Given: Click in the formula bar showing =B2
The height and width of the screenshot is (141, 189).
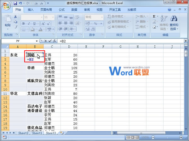Looking at the screenshot, I should click(x=121, y=41).
